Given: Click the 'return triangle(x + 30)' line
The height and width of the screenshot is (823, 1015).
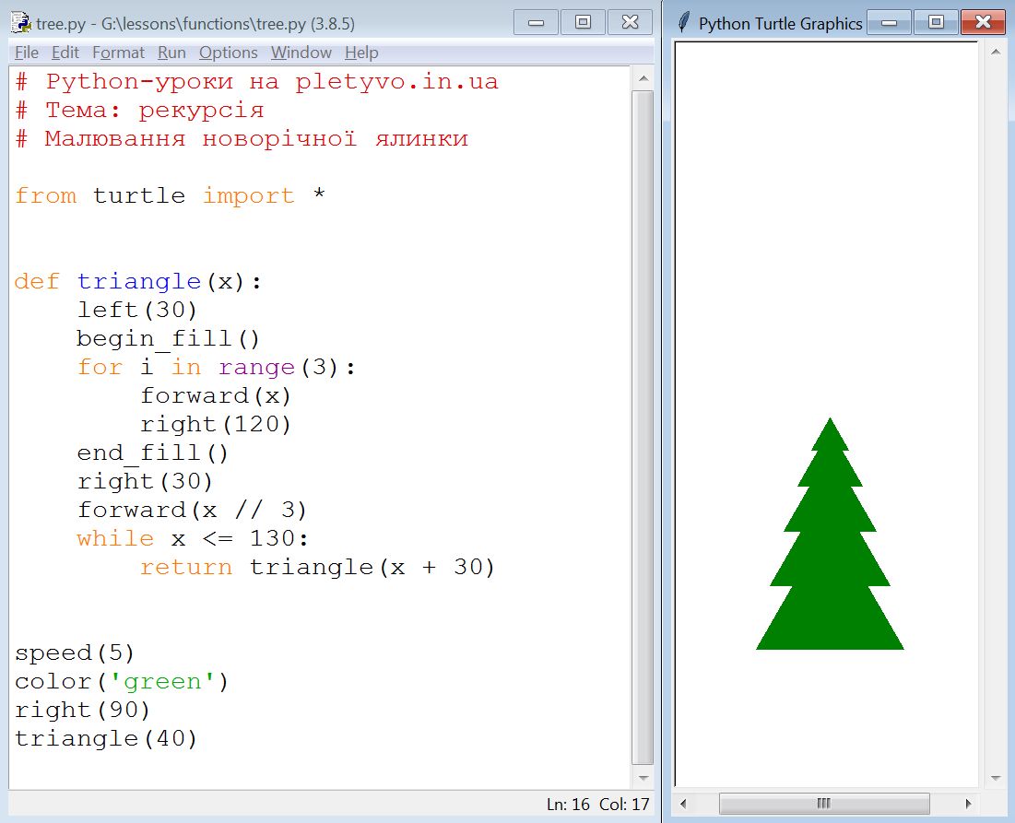Looking at the screenshot, I should tap(318, 568).
